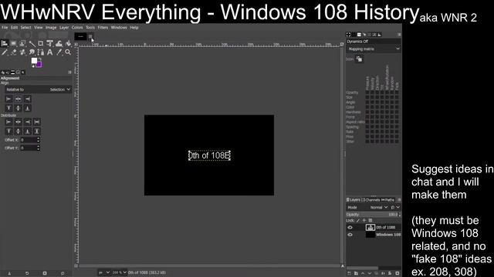Screen dimensions: 494x277
Task: Open the Edit menu
Action: click(x=14, y=28)
